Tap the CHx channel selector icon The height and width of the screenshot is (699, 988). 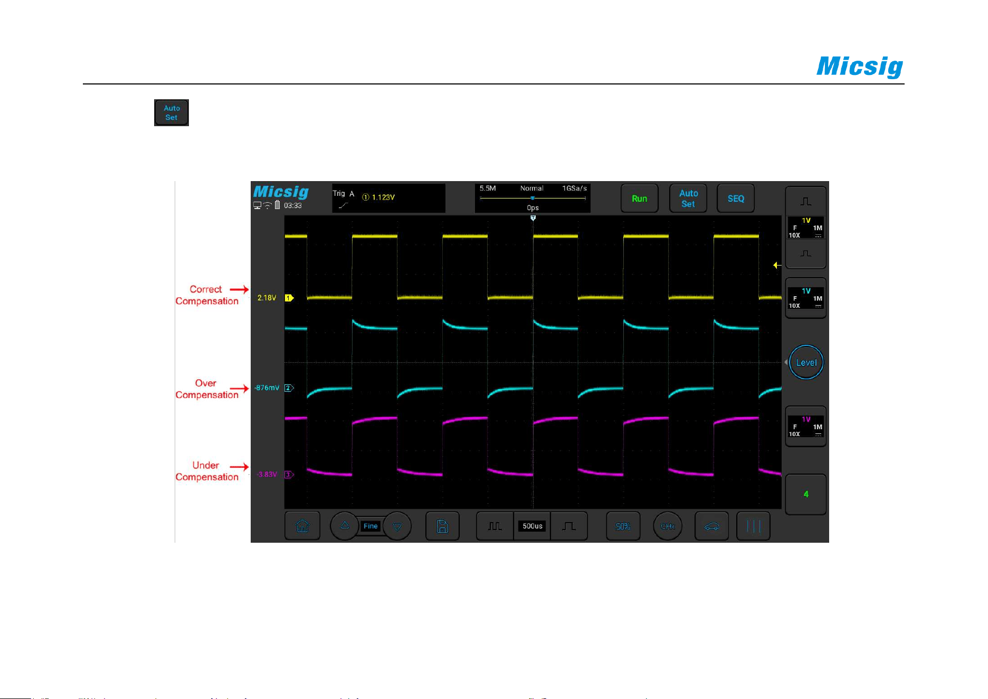click(668, 526)
